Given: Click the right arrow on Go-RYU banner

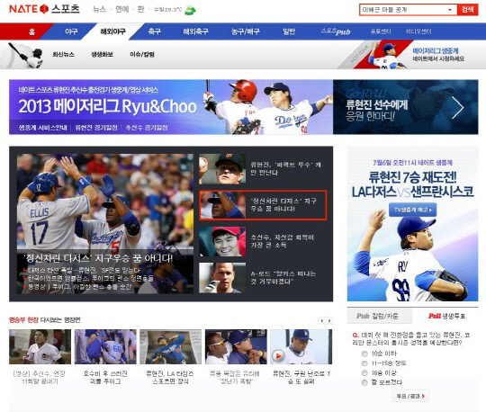Looking at the screenshot, I should click(x=457, y=107).
